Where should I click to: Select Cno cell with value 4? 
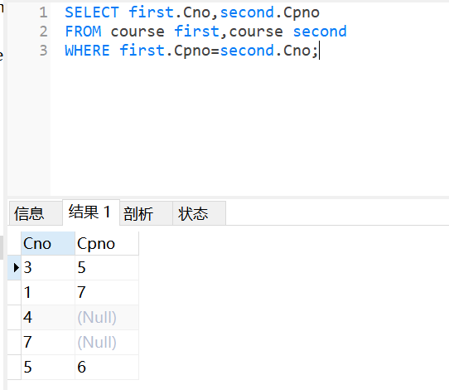tap(48, 318)
